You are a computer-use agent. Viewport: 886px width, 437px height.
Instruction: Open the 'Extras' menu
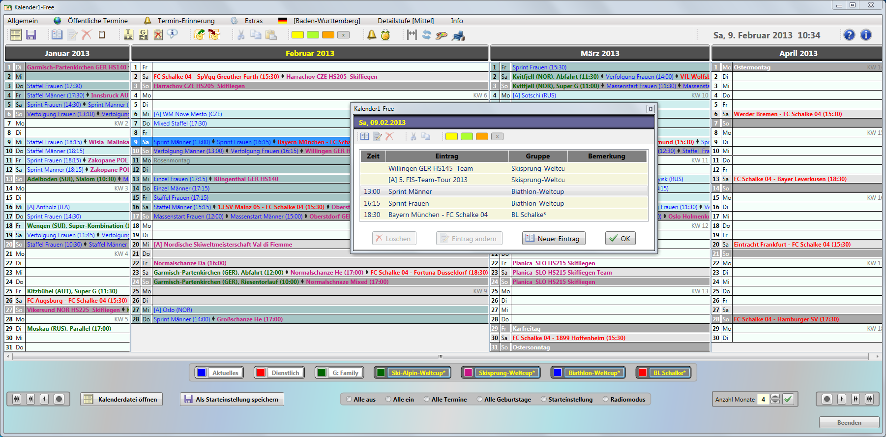253,21
